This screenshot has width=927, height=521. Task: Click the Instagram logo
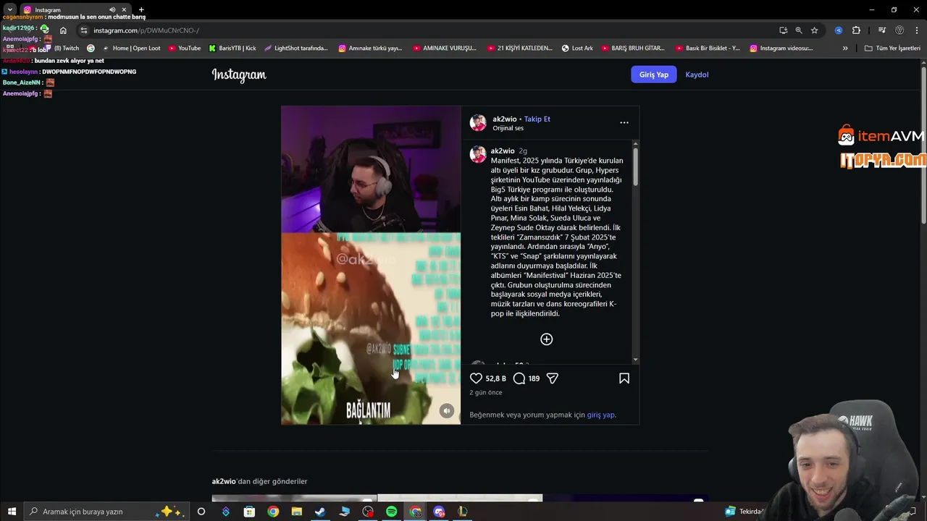pos(239,75)
